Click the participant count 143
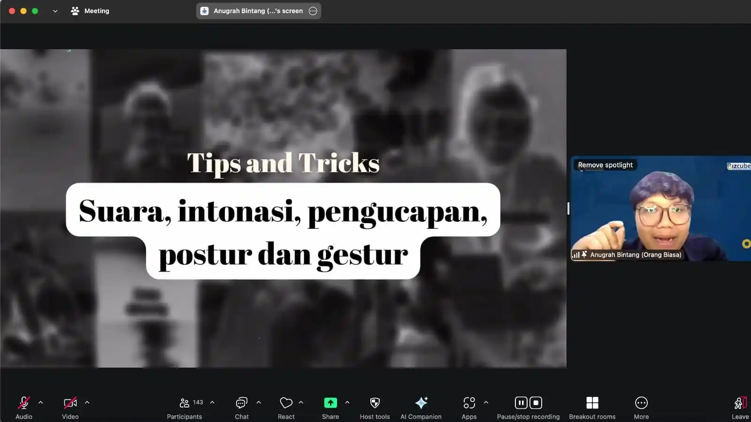The image size is (751, 422). coord(198,402)
